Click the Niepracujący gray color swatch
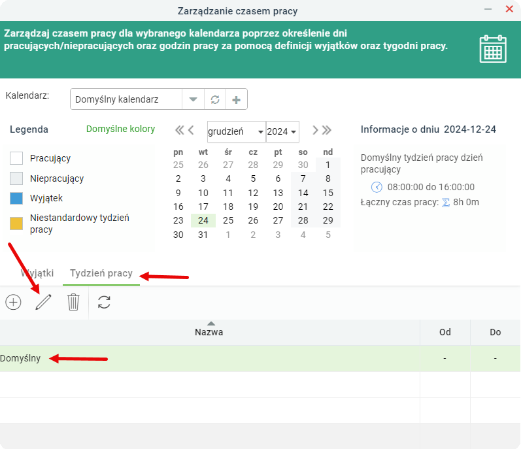521x451 pixels. [16, 178]
